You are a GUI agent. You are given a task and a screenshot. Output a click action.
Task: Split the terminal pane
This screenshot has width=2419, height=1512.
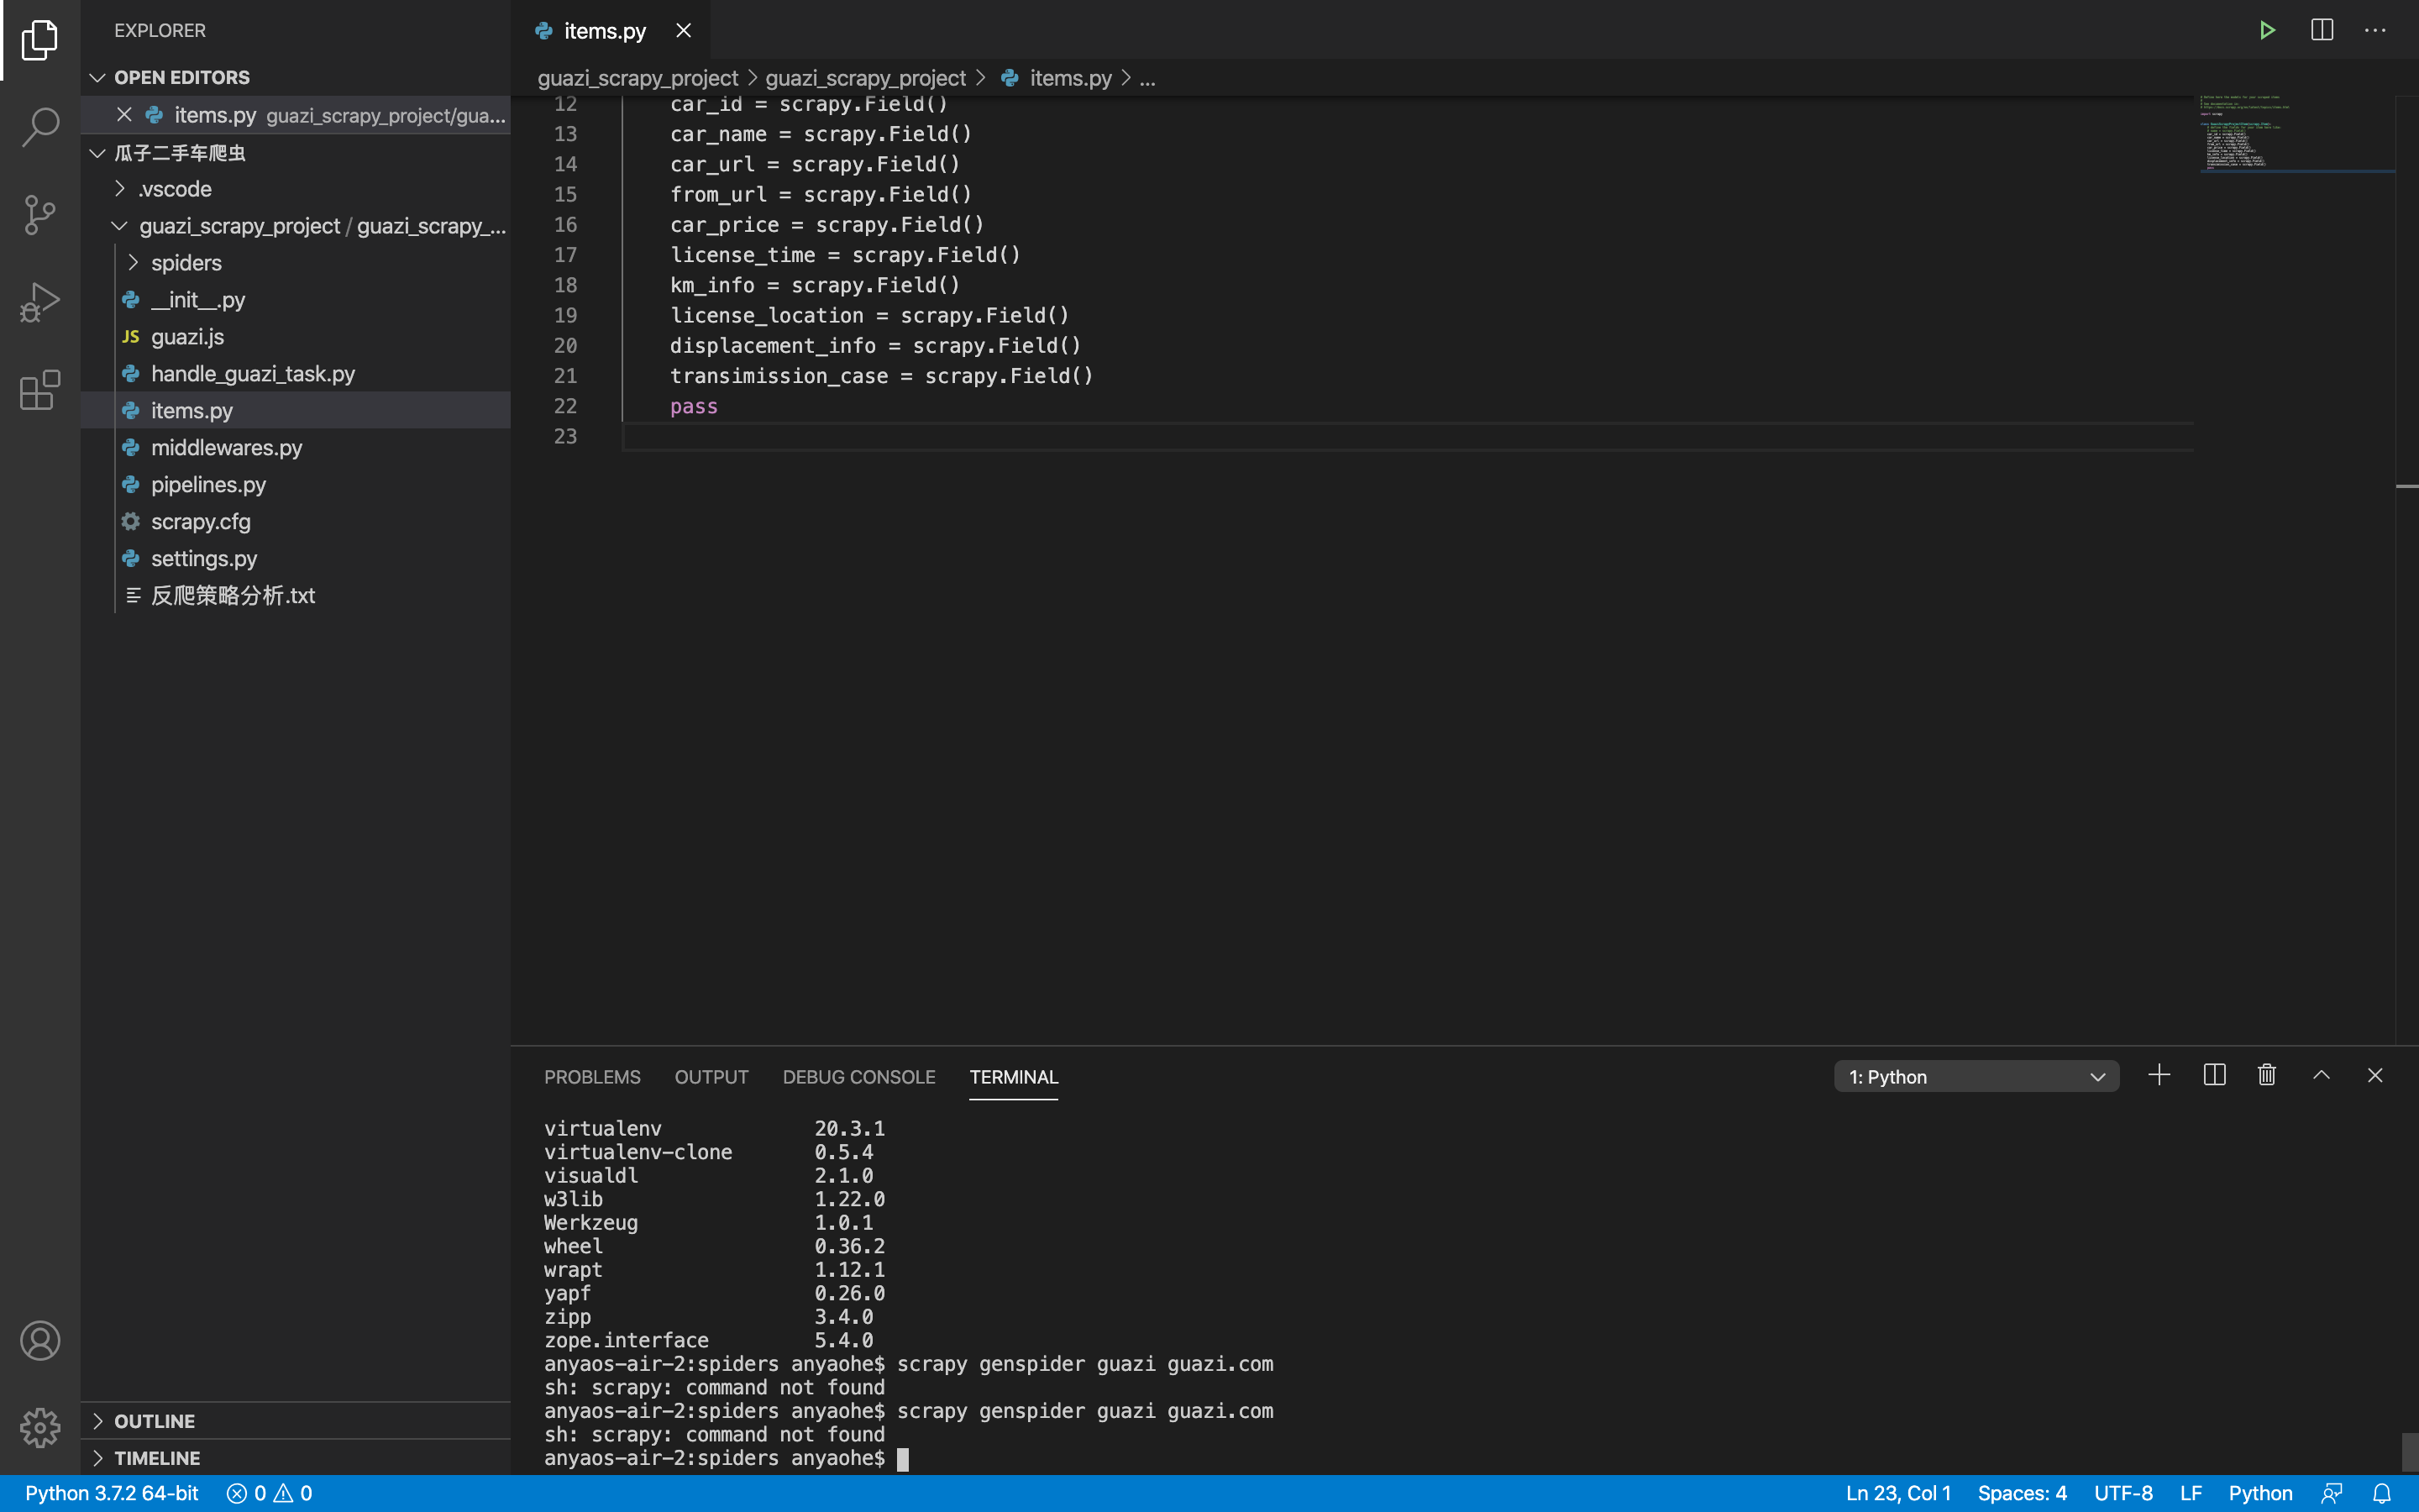[x=2214, y=1075]
